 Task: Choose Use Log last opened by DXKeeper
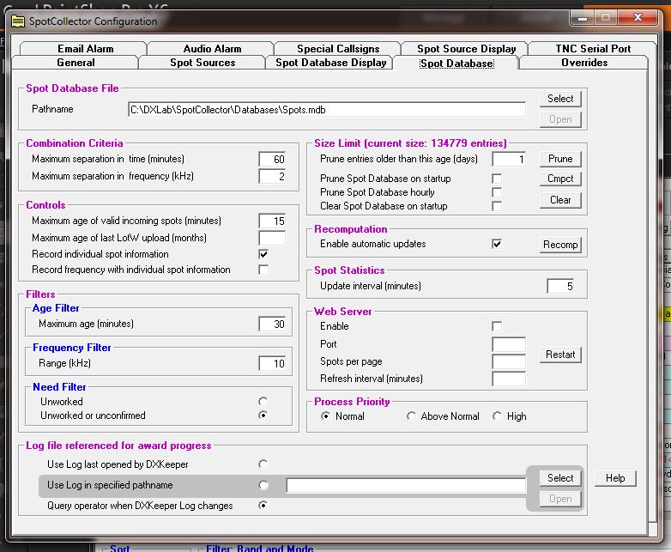tap(263, 464)
